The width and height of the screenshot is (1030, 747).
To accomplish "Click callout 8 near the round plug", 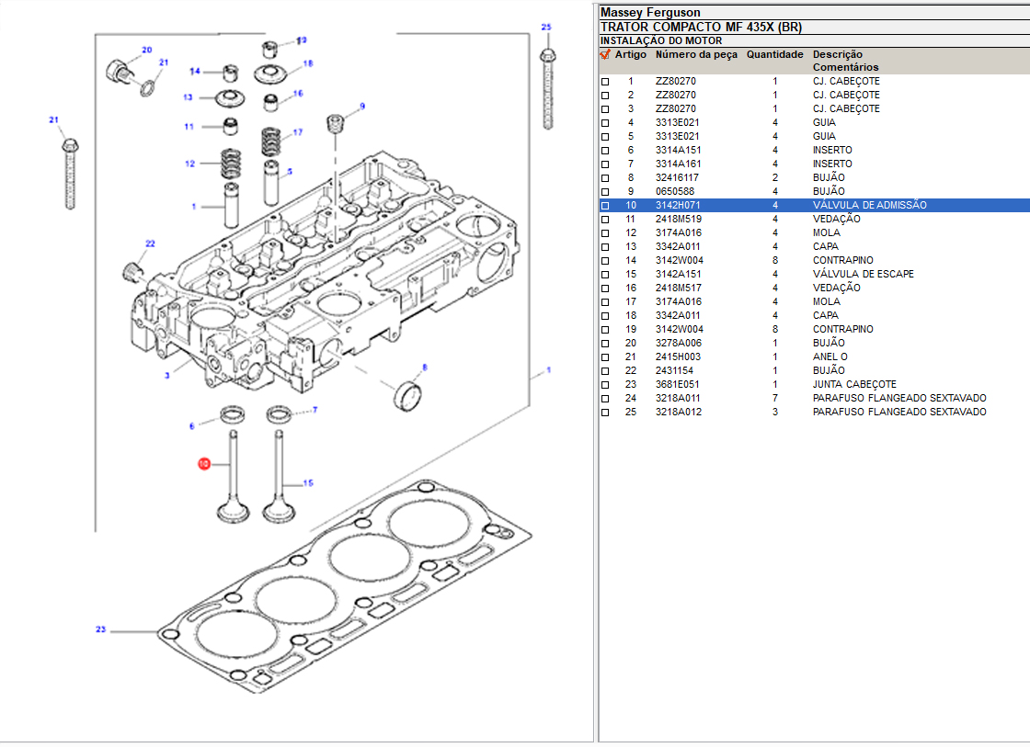I will coord(424,368).
